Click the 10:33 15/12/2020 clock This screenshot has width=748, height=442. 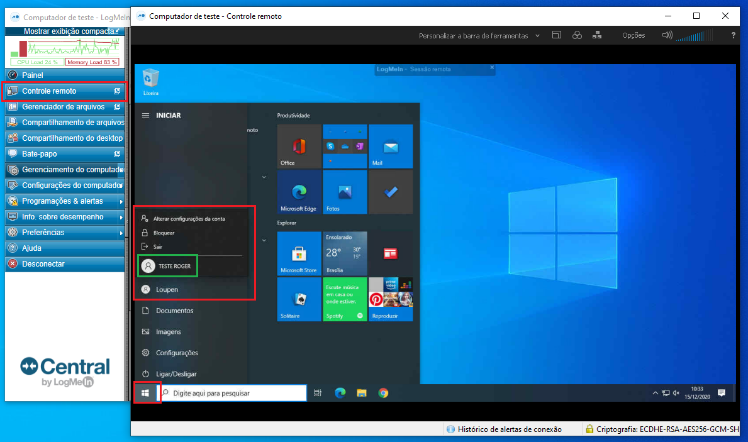(x=697, y=393)
